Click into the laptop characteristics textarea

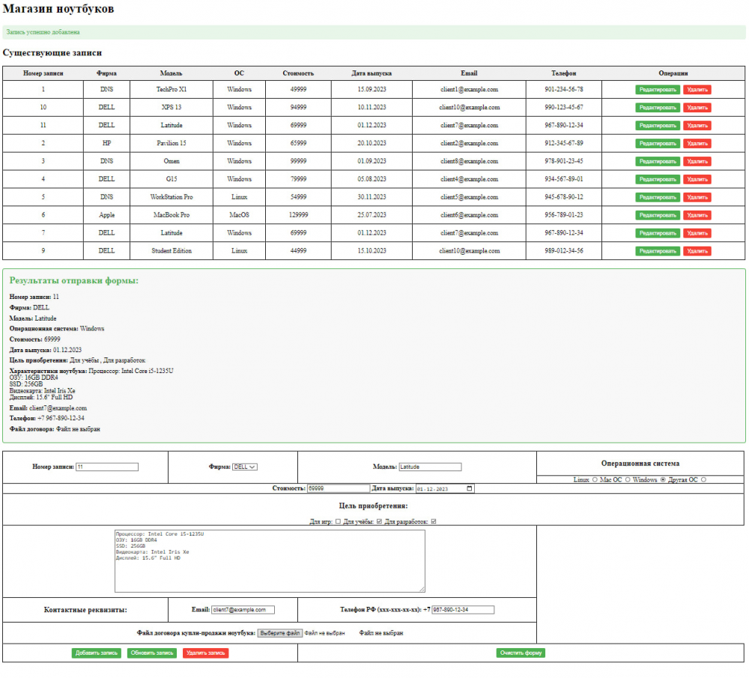(270, 561)
